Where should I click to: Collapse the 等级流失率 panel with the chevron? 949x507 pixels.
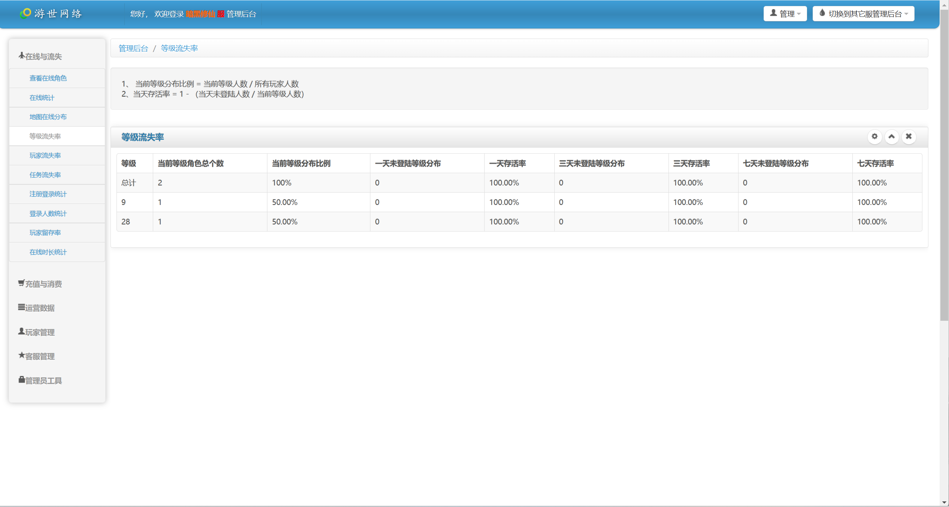click(892, 137)
